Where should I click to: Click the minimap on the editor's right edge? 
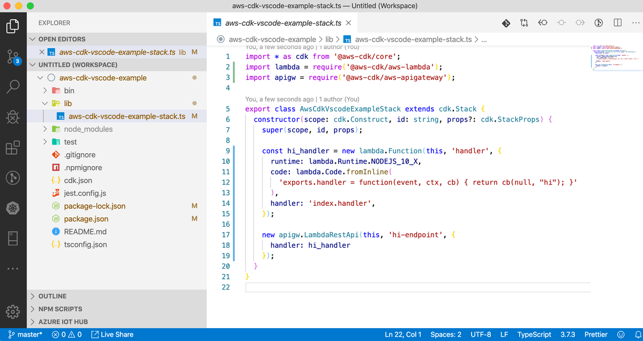616,59
